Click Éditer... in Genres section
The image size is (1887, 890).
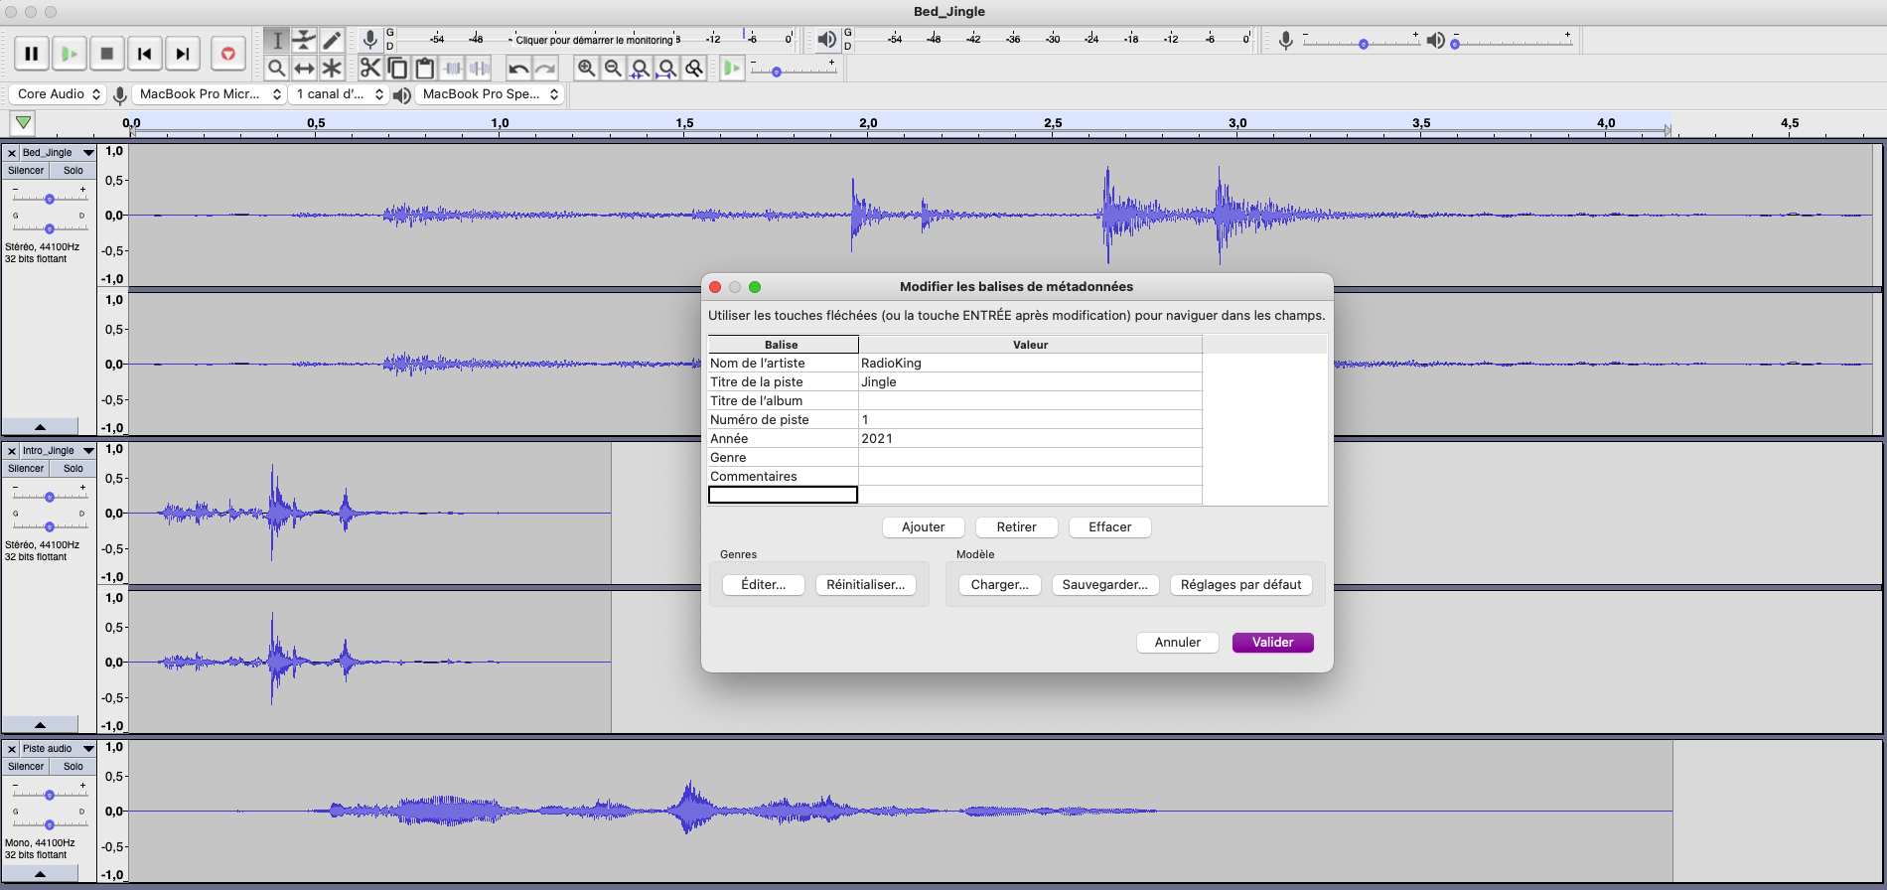[x=764, y=585]
